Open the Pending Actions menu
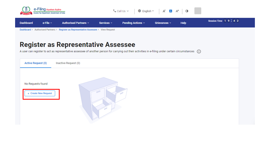This screenshot has width=268, height=154. [x=134, y=23]
